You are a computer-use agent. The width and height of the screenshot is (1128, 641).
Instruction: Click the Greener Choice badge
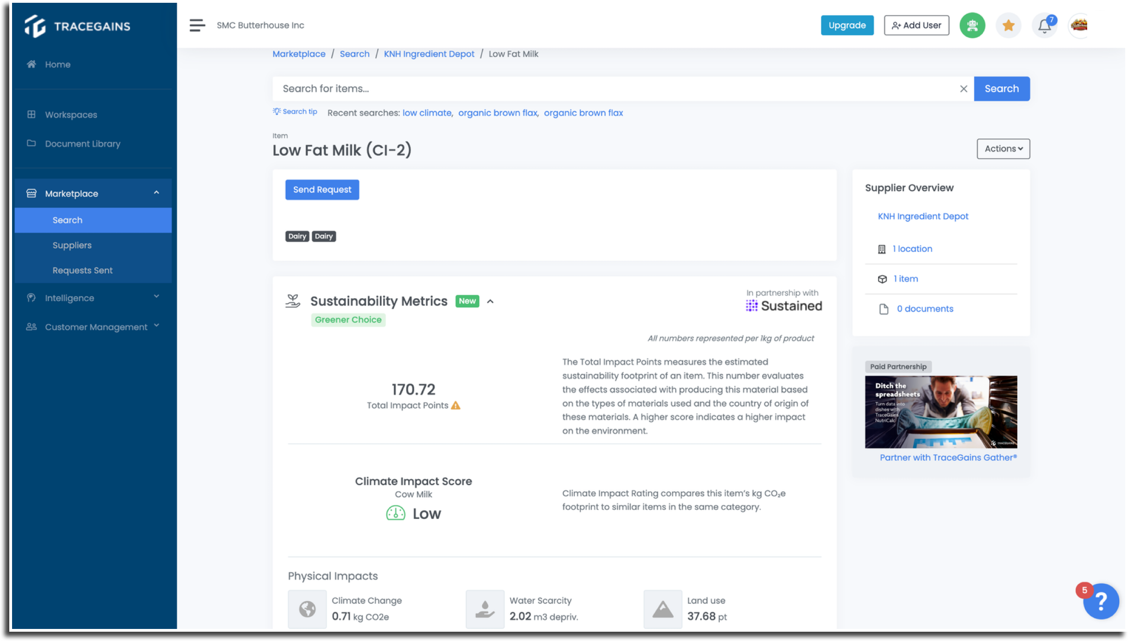point(348,320)
